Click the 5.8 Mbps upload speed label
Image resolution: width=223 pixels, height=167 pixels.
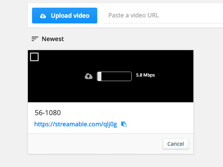coord(145,75)
